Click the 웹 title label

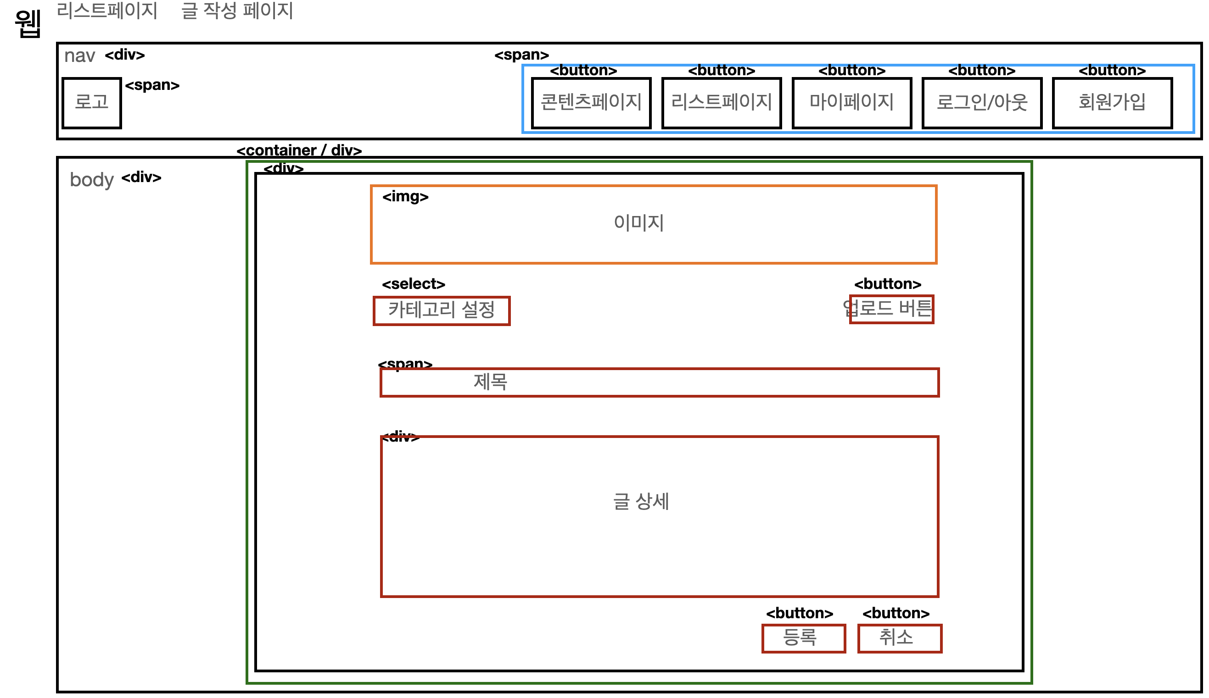pyautogui.click(x=28, y=23)
